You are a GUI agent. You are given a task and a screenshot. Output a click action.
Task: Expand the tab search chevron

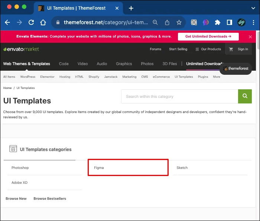[x=253, y=8]
